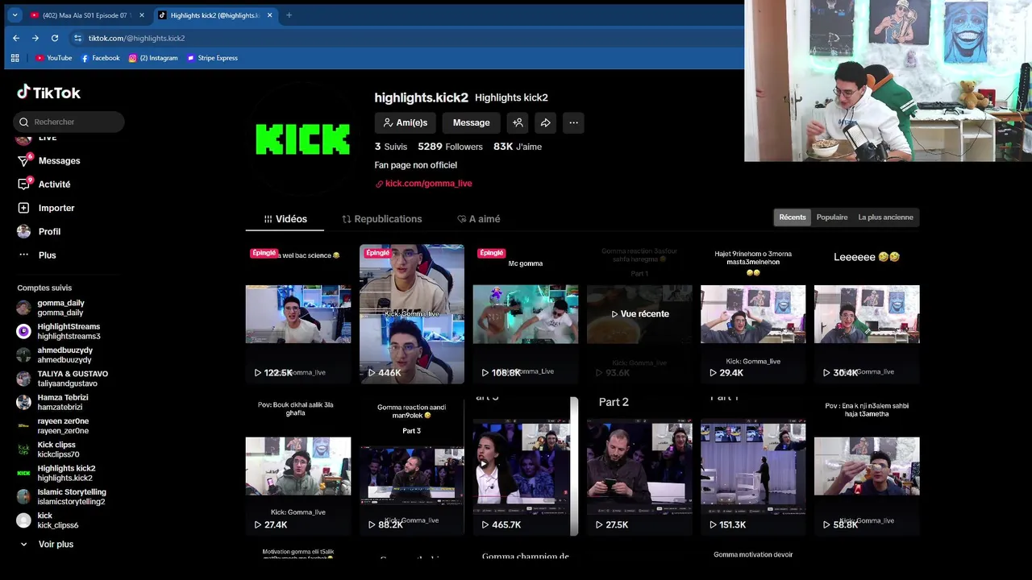The height and width of the screenshot is (580, 1032).
Task: View the 3 Suivis list
Action: point(391,147)
